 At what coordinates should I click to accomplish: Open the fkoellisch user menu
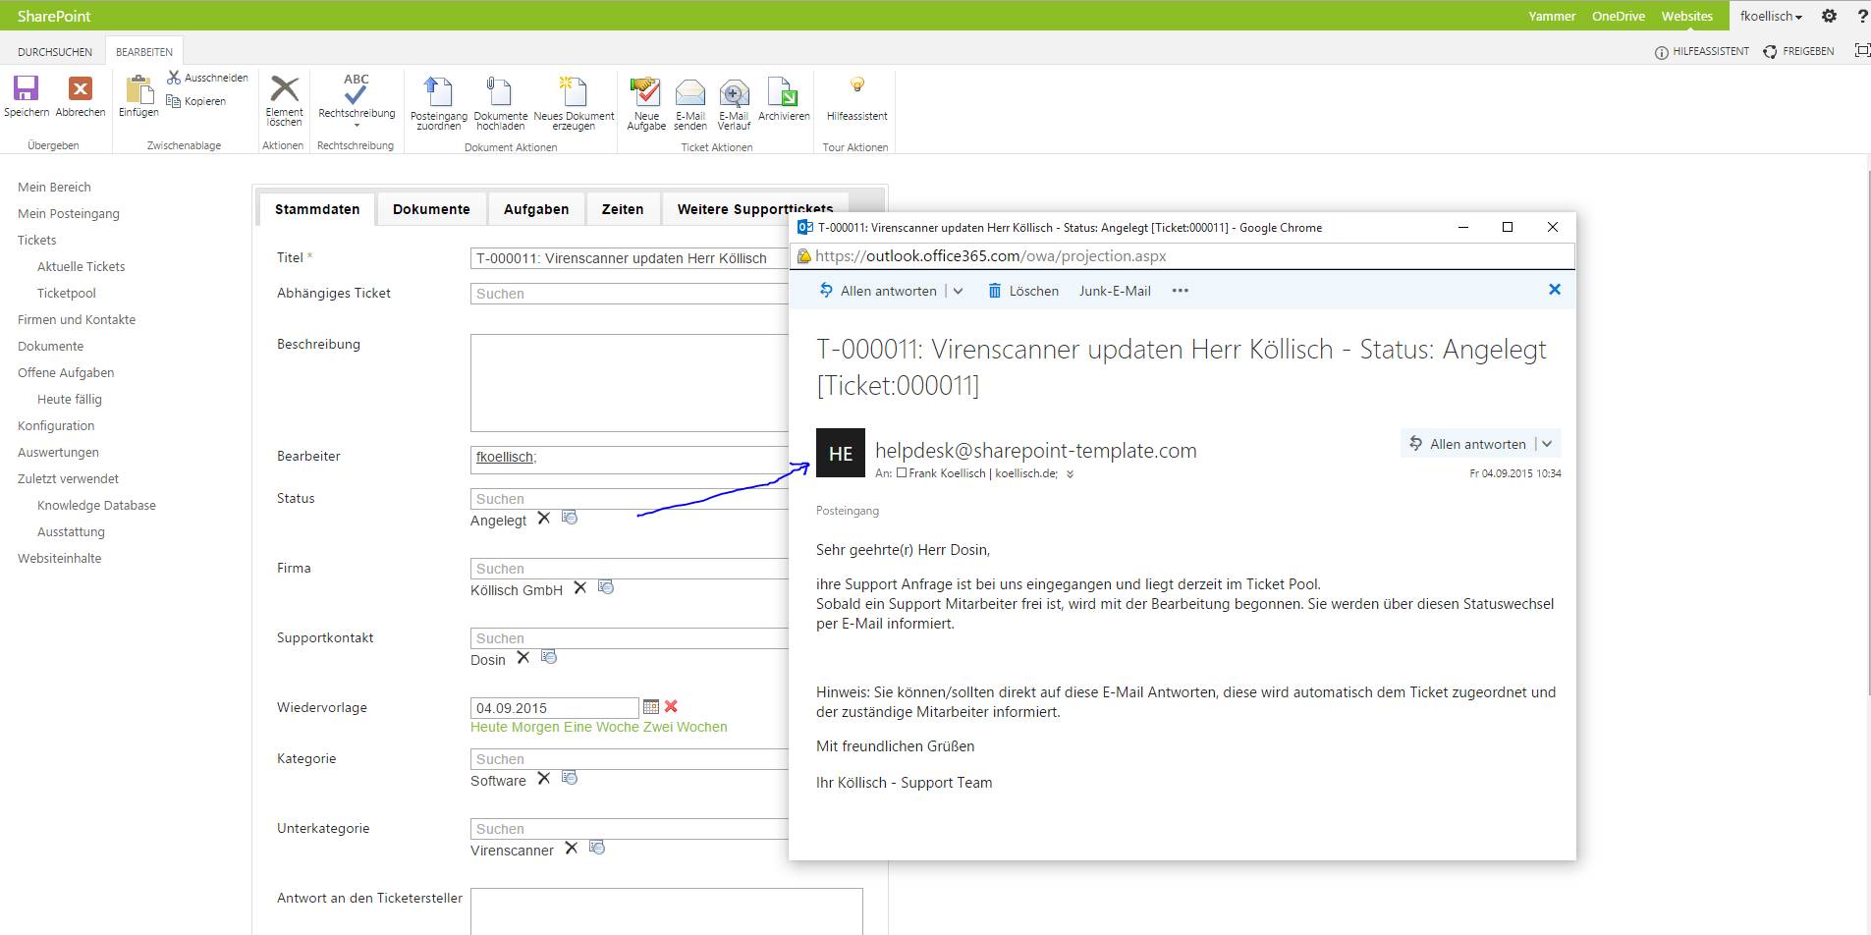[1770, 16]
